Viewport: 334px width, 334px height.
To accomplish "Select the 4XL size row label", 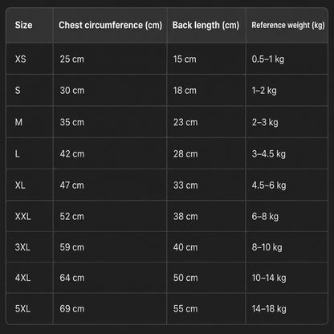I will 22,278.
